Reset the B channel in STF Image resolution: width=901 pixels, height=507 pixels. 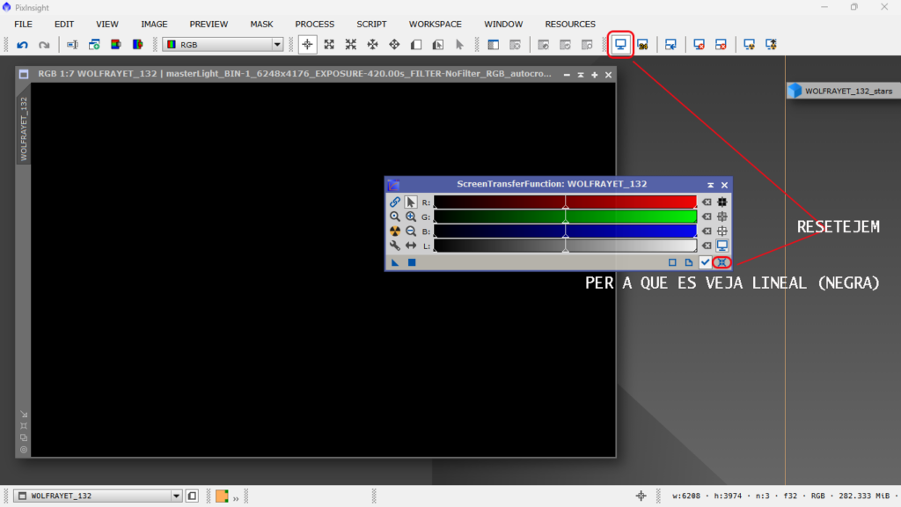[x=707, y=231]
